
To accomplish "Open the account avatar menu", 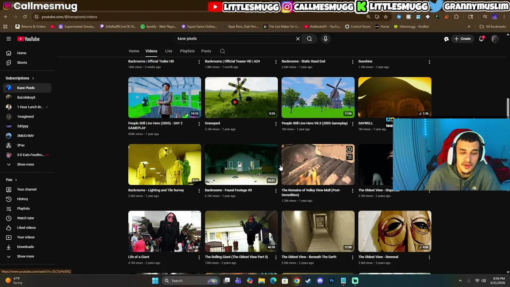I will point(495,39).
